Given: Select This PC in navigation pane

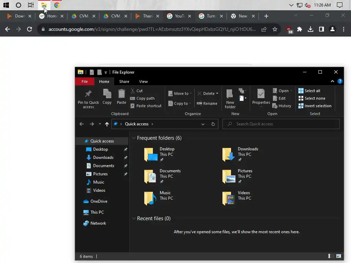Looking at the screenshot, I should click(x=97, y=212).
